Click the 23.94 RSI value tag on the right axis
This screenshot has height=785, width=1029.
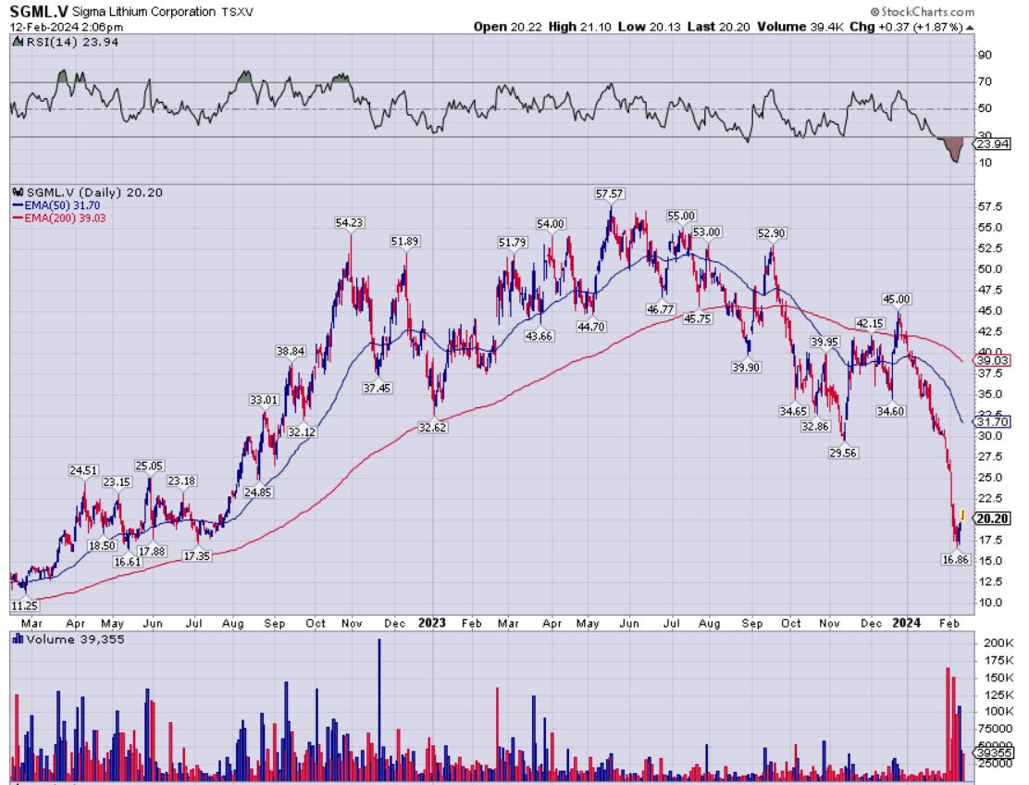tap(993, 143)
